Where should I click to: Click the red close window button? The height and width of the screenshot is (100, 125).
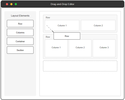click(x=7, y=4)
